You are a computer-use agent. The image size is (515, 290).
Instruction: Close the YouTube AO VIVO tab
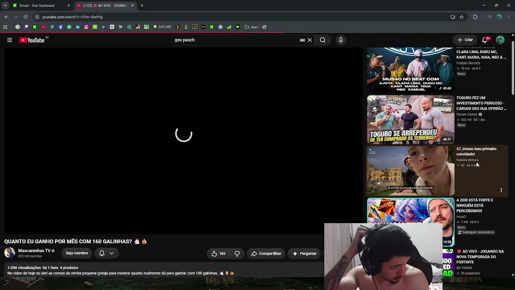click(132, 6)
